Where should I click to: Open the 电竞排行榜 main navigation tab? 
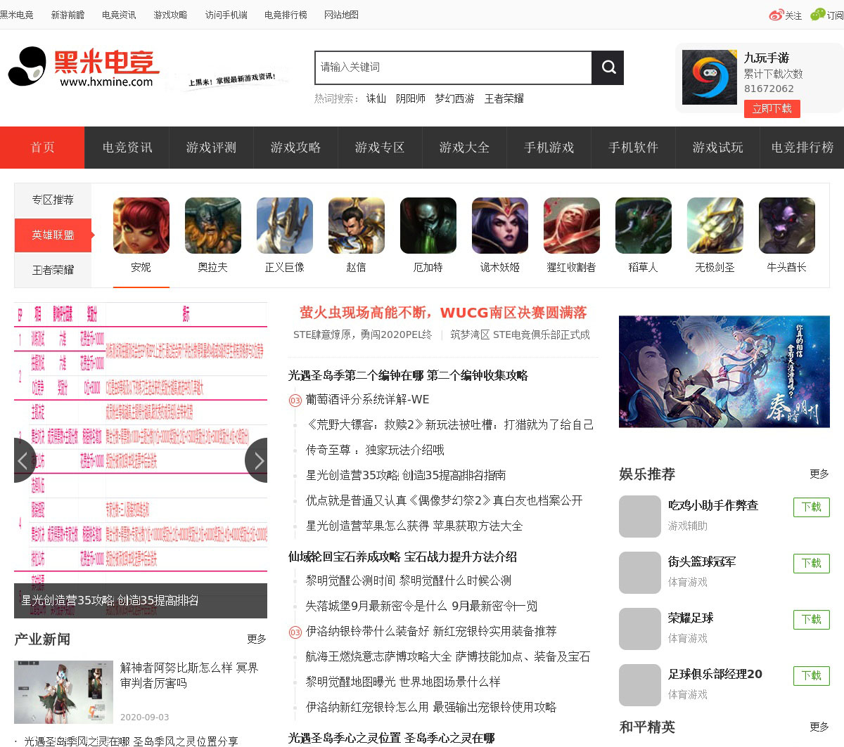pyautogui.click(x=802, y=148)
